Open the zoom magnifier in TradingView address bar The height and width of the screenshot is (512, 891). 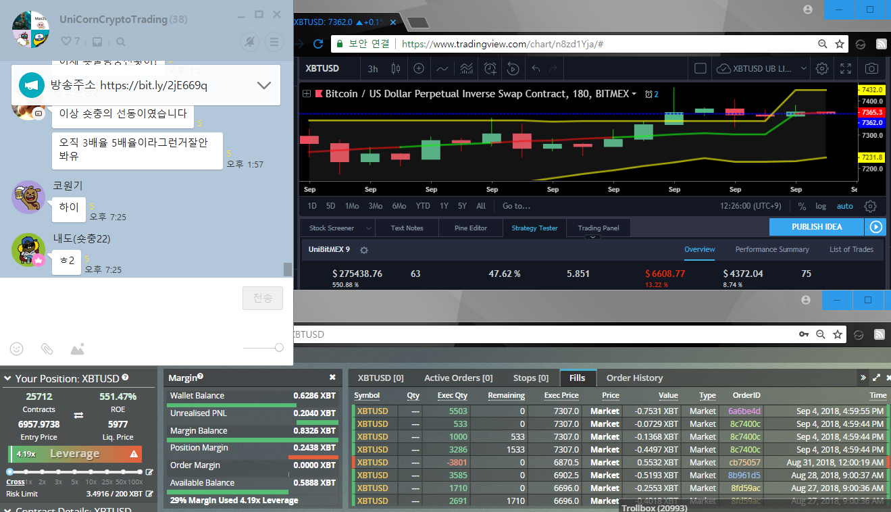point(822,44)
